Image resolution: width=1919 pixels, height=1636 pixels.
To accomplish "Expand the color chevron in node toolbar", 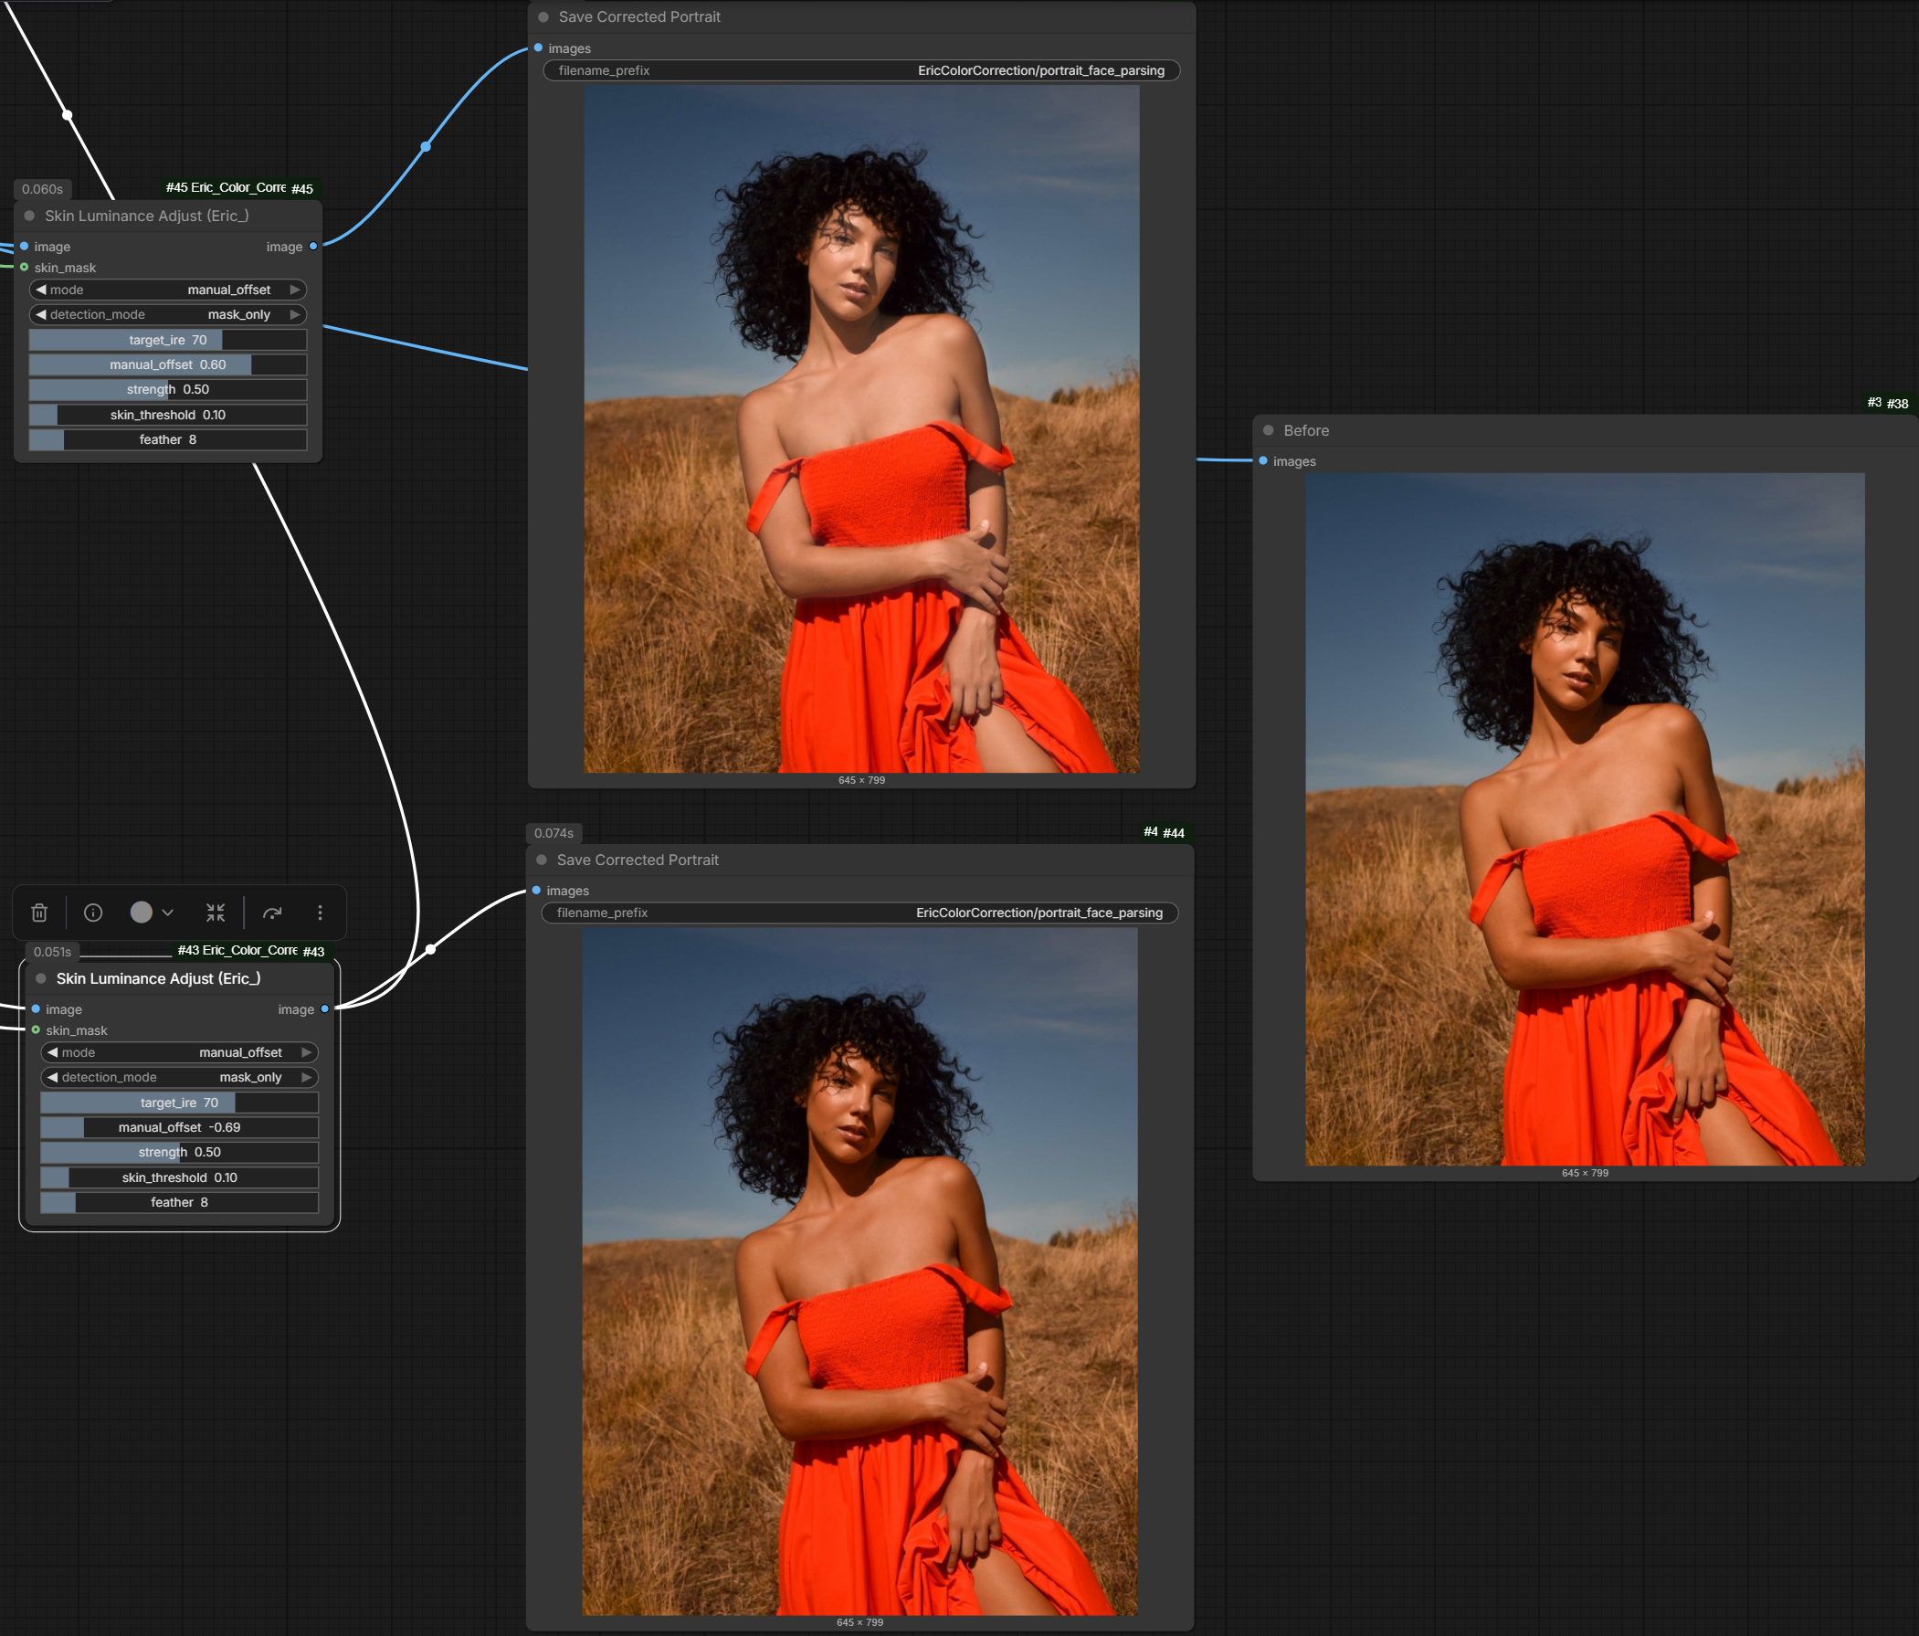I will click(168, 913).
